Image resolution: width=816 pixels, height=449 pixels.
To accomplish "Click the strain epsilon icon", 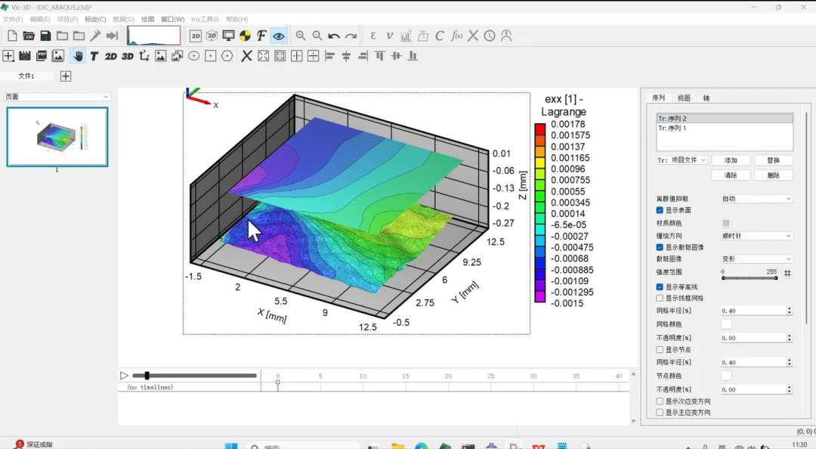I will coord(372,36).
